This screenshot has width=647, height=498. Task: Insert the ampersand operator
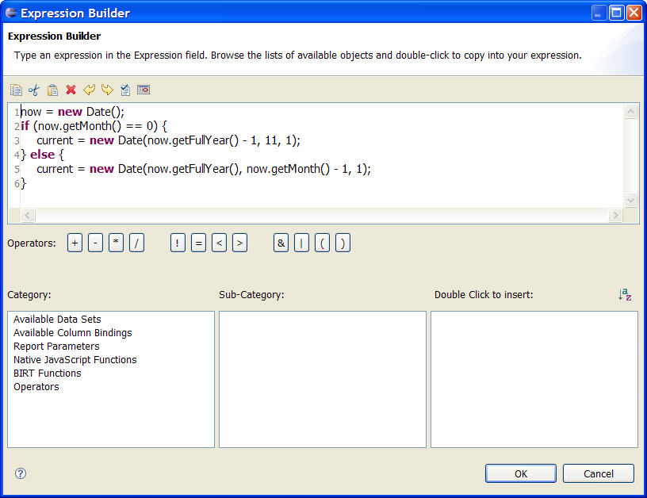(281, 243)
